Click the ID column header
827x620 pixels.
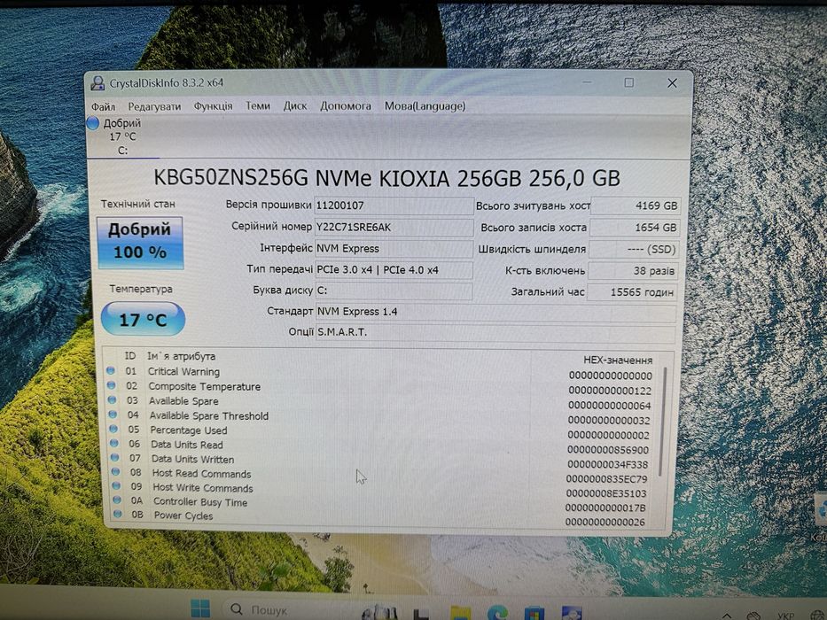coord(130,356)
